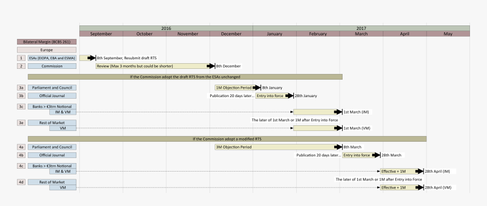Image resolution: width=487 pixels, height=206 pixels.
Task: Click the adopt draft RTS unchanged banner
Action: click(185, 77)
